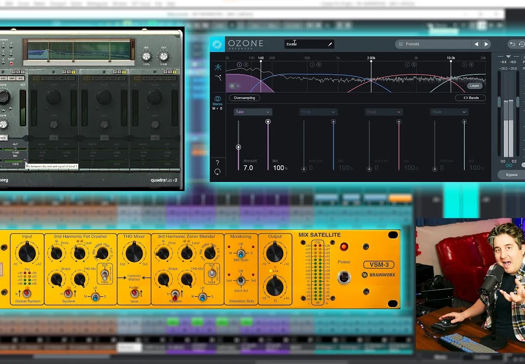This screenshot has width=525, height=364.
Task: Go to the next Ozone preset
Action: pyautogui.click(x=486, y=44)
